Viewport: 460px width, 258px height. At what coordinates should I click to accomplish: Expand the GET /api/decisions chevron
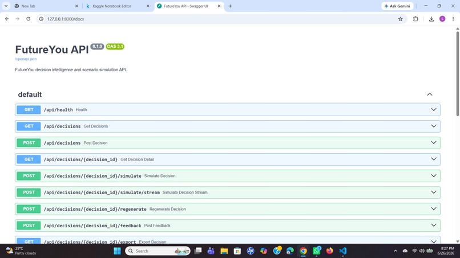pos(434,126)
